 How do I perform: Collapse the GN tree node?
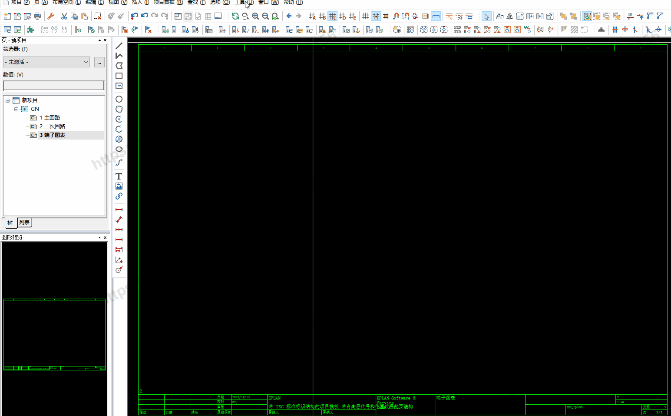(16, 109)
